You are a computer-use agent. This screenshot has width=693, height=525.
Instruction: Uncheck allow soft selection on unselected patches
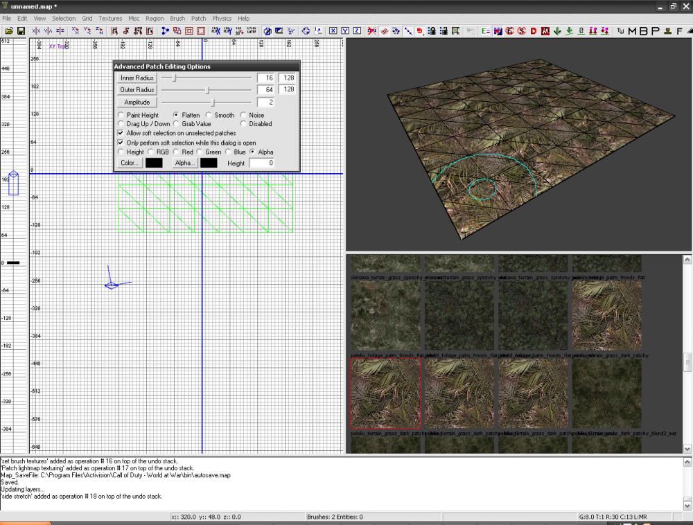pos(121,133)
